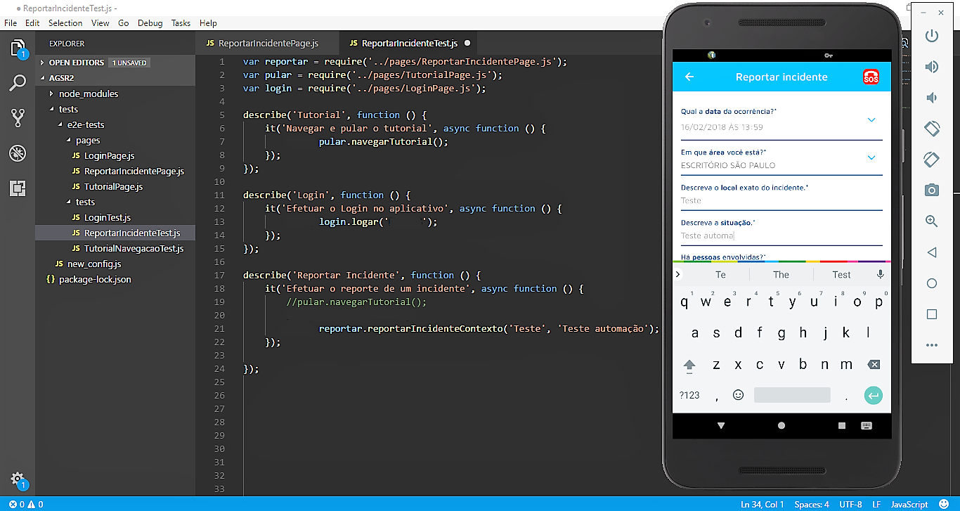Viewport: 960px width, 511px height.
Task: Open the Search view in activity bar
Action: [18, 84]
